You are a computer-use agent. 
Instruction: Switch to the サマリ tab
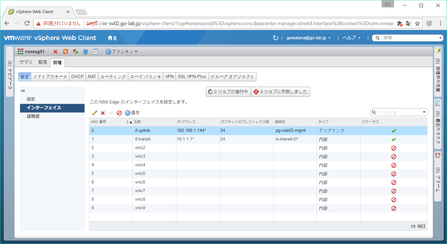pyautogui.click(x=26, y=62)
